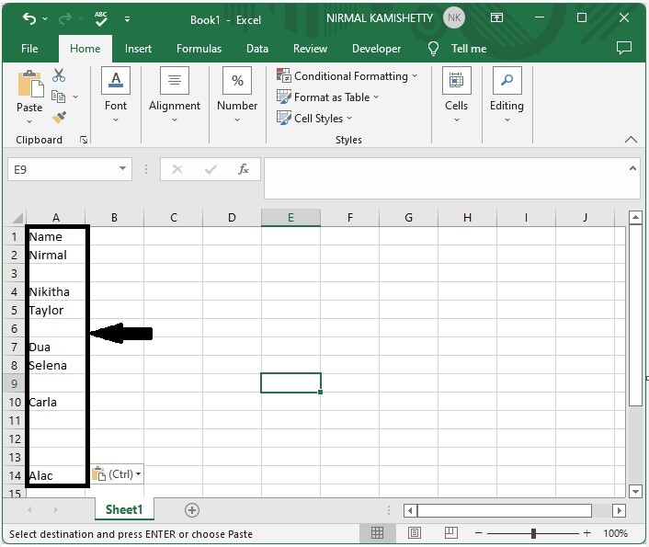649x547 pixels.
Task: Click the NK account avatar
Action: click(x=454, y=17)
